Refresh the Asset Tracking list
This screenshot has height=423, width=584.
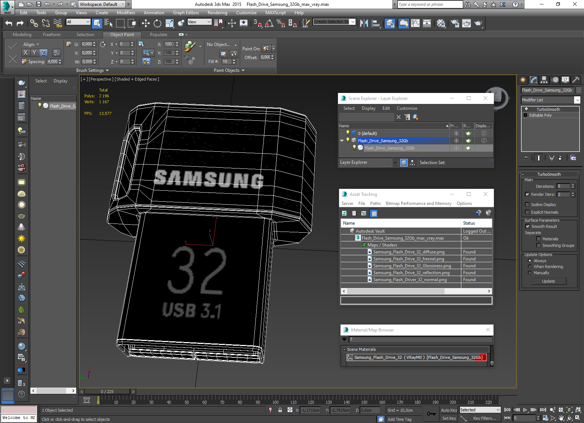344,213
